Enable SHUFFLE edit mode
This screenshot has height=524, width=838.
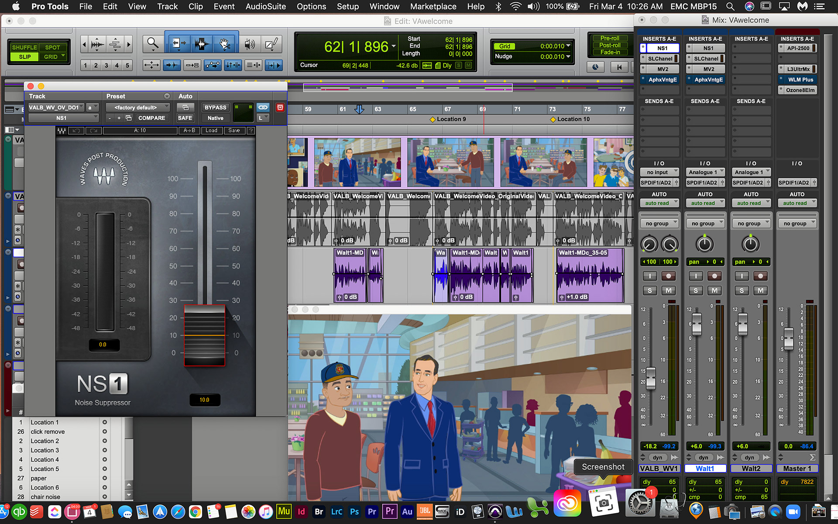pos(24,47)
